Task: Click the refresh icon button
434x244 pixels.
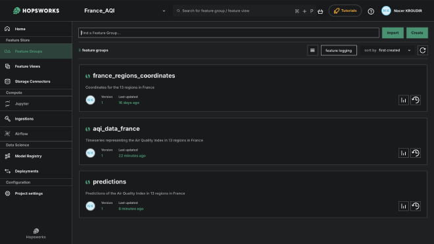Action: pyautogui.click(x=423, y=51)
